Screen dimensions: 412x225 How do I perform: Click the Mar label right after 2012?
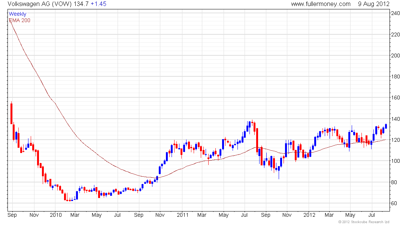pyautogui.click(x=329, y=215)
